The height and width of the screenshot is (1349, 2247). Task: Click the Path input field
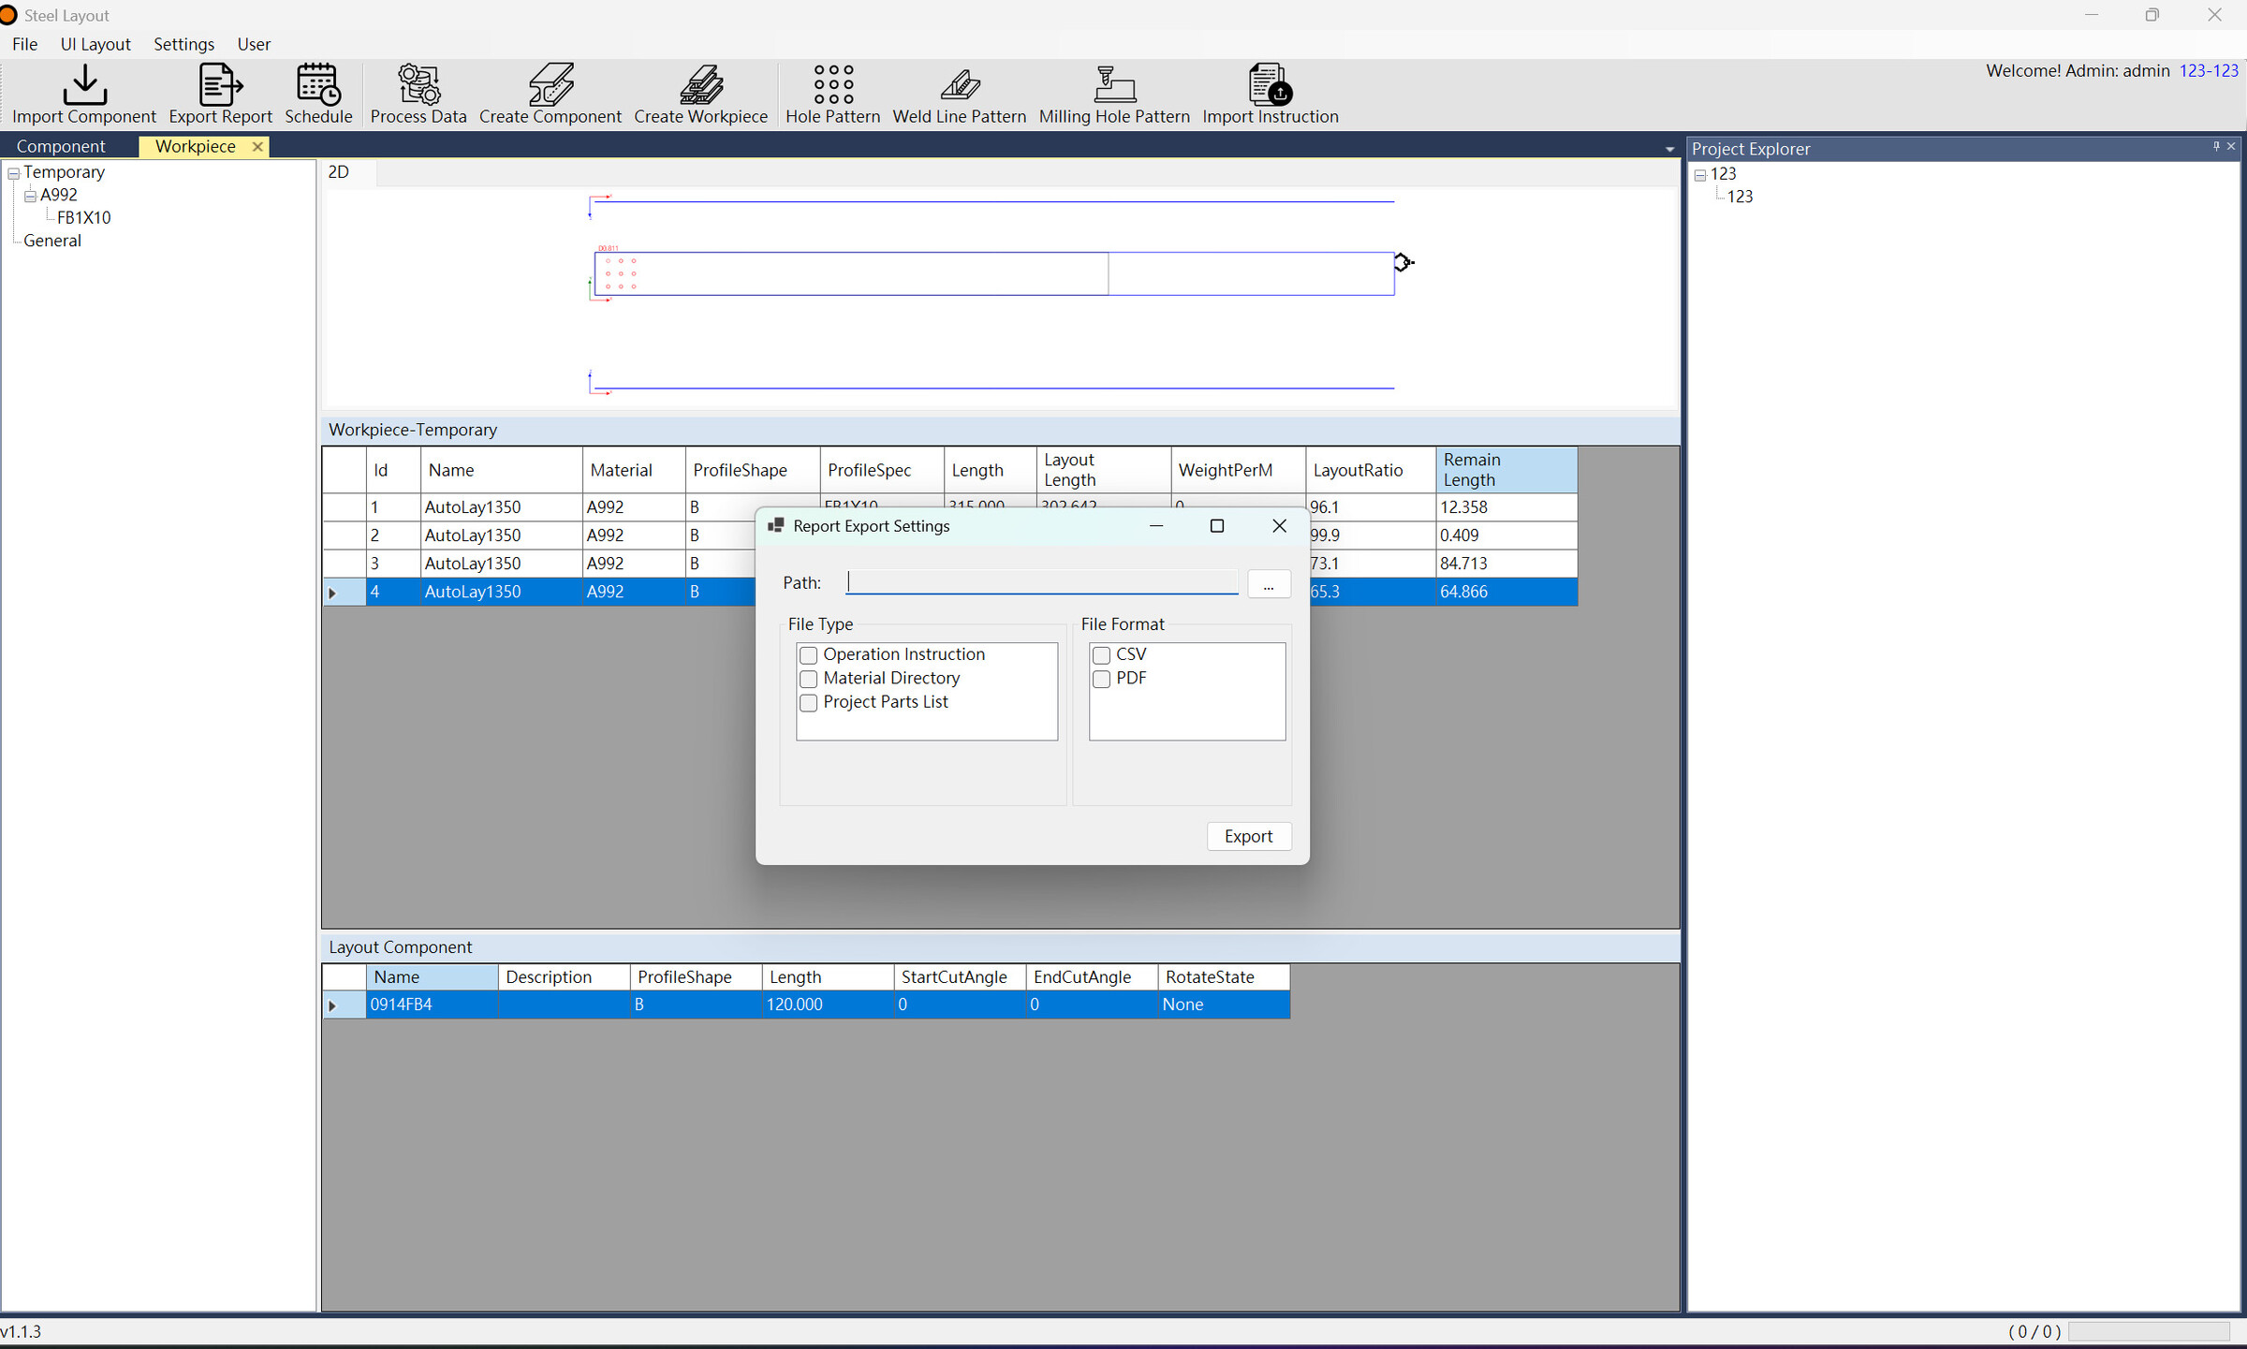(x=1042, y=582)
